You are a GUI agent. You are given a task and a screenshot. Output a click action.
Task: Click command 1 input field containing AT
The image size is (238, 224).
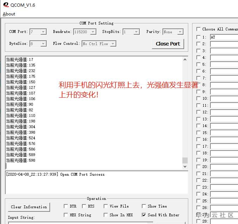click(x=224, y=37)
